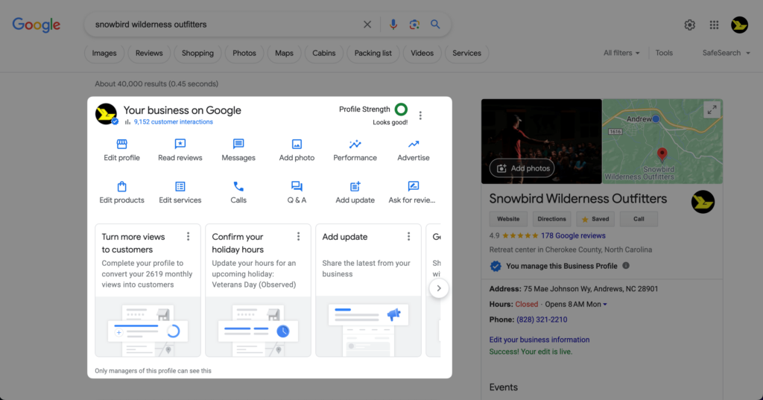Click Add photo icon
763x400 pixels.
click(297, 145)
